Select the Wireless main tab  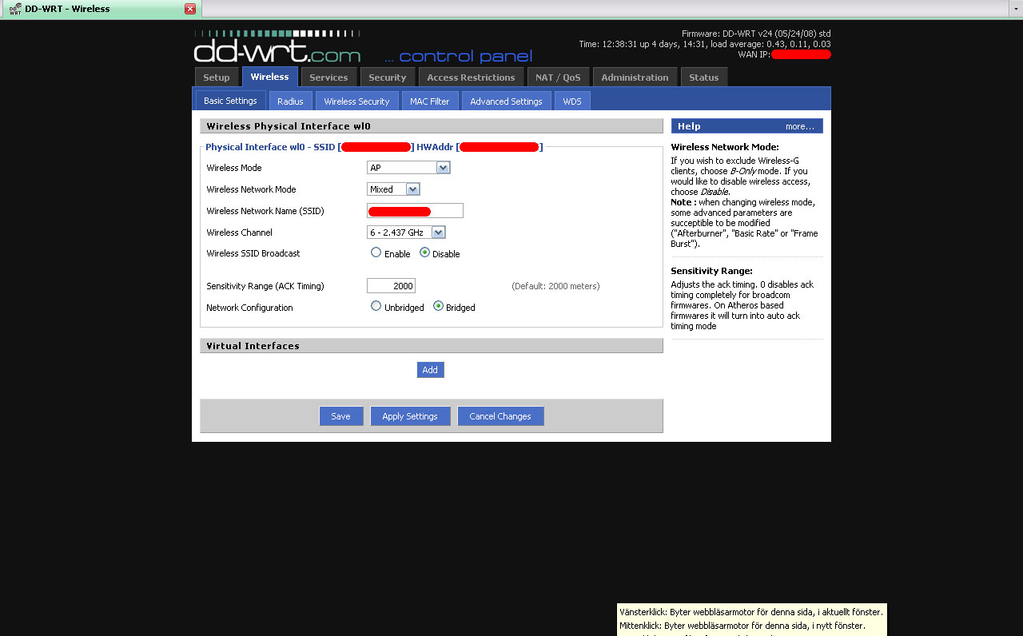pos(269,77)
